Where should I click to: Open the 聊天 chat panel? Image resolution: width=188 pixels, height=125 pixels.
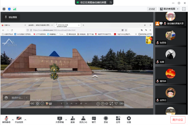(94, 119)
